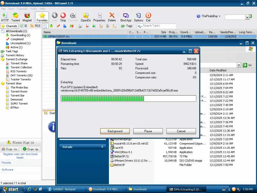Stop the selected download task
The image size is (257, 193).
(63, 17)
